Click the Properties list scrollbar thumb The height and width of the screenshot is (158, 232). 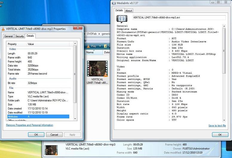point(75,74)
